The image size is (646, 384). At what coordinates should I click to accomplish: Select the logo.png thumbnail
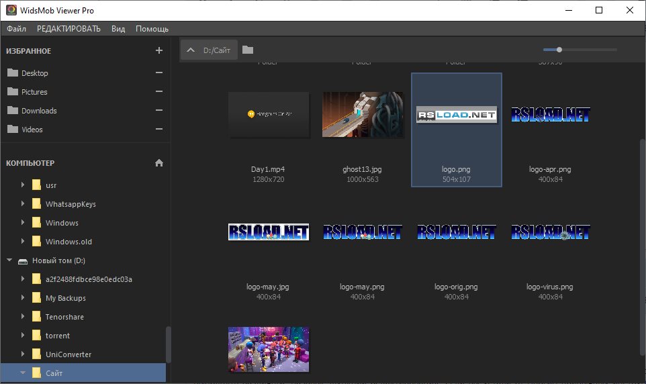tap(457, 115)
